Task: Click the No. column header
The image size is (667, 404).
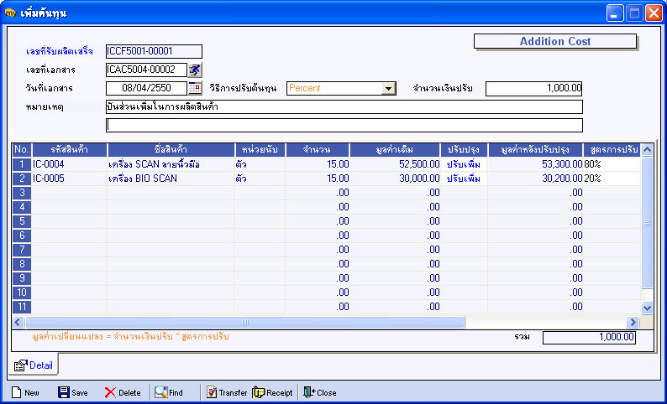Action: coord(22,150)
